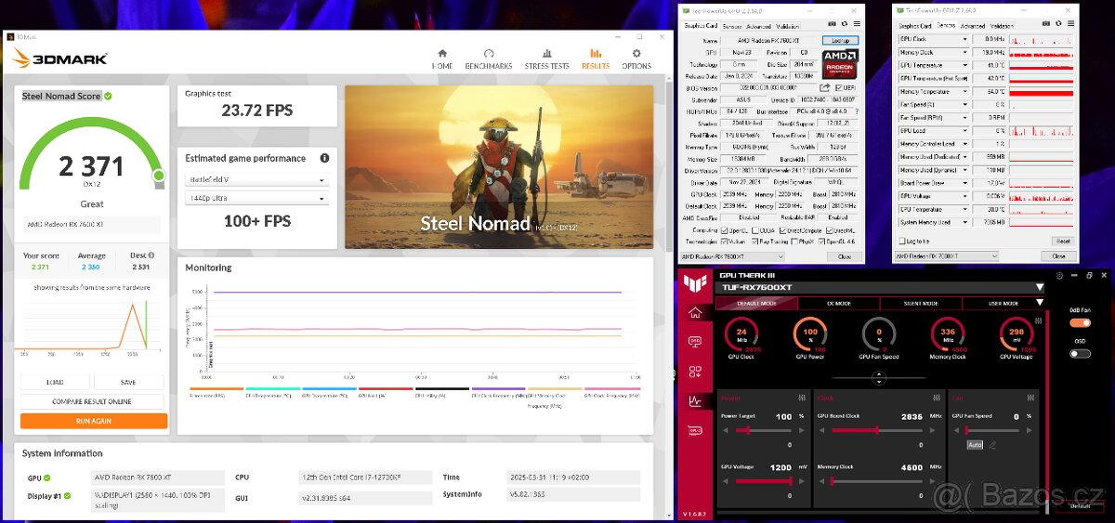The height and width of the screenshot is (523, 1115).
Task: Open the monitoring graph icon in GPU Tweak sidebar
Action: tap(695, 400)
